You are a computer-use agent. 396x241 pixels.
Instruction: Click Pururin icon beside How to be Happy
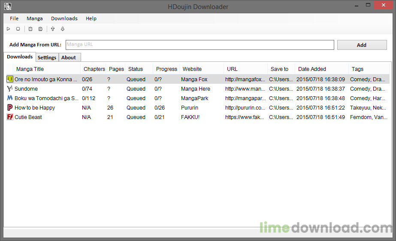tap(9, 107)
